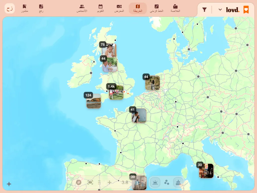Viewport: 257px width, 193px height.
Task: Open the 1.4k photo cluster thumbnail
Action: (116, 92)
